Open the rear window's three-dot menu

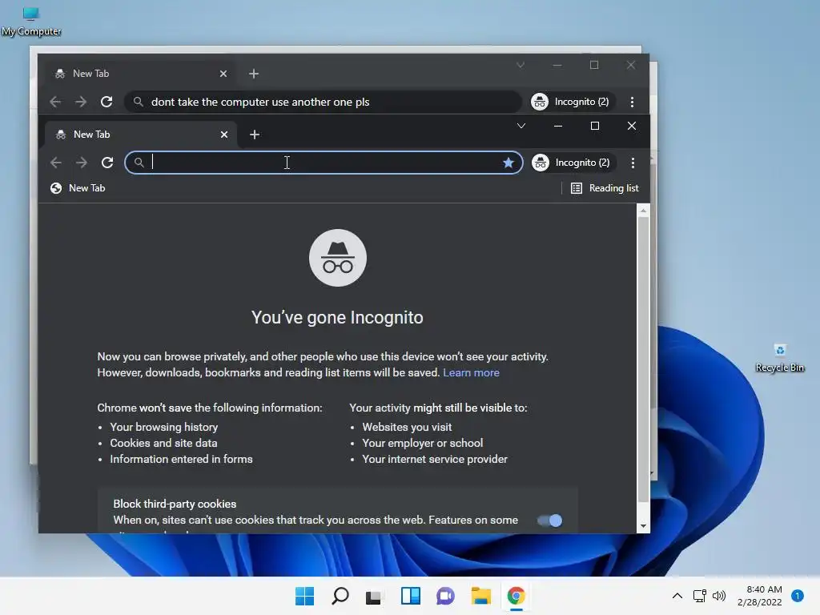pyautogui.click(x=633, y=102)
